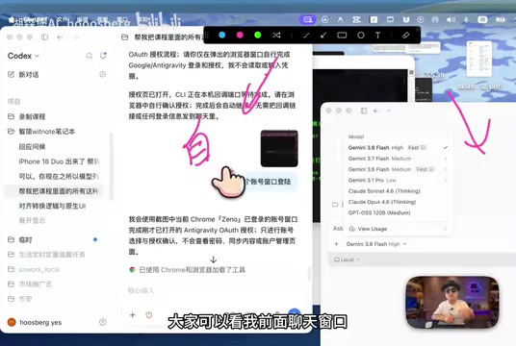The width and height of the screenshot is (516, 346).
Task: Click the folder icon in the chat title
Action: [x=125, y=37]
